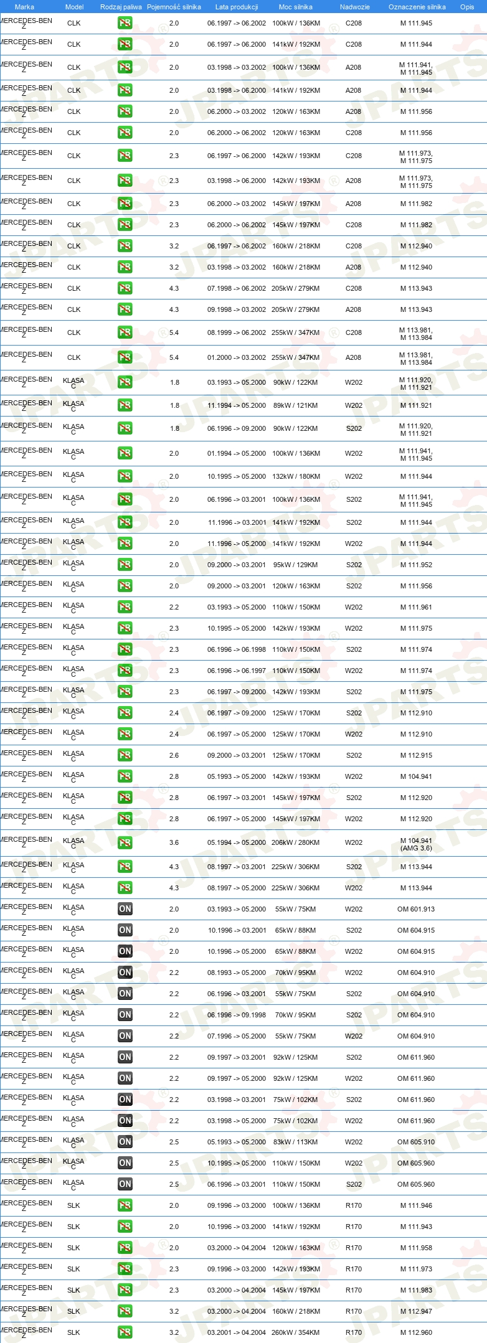Select the power value 206kW / 280KM
The height and width of the screenshot is (1343, 487).
click(296, 842)
